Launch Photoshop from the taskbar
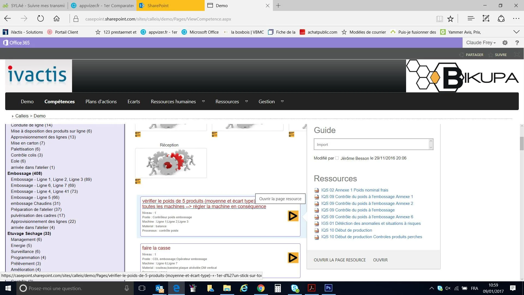 (328, 288)
